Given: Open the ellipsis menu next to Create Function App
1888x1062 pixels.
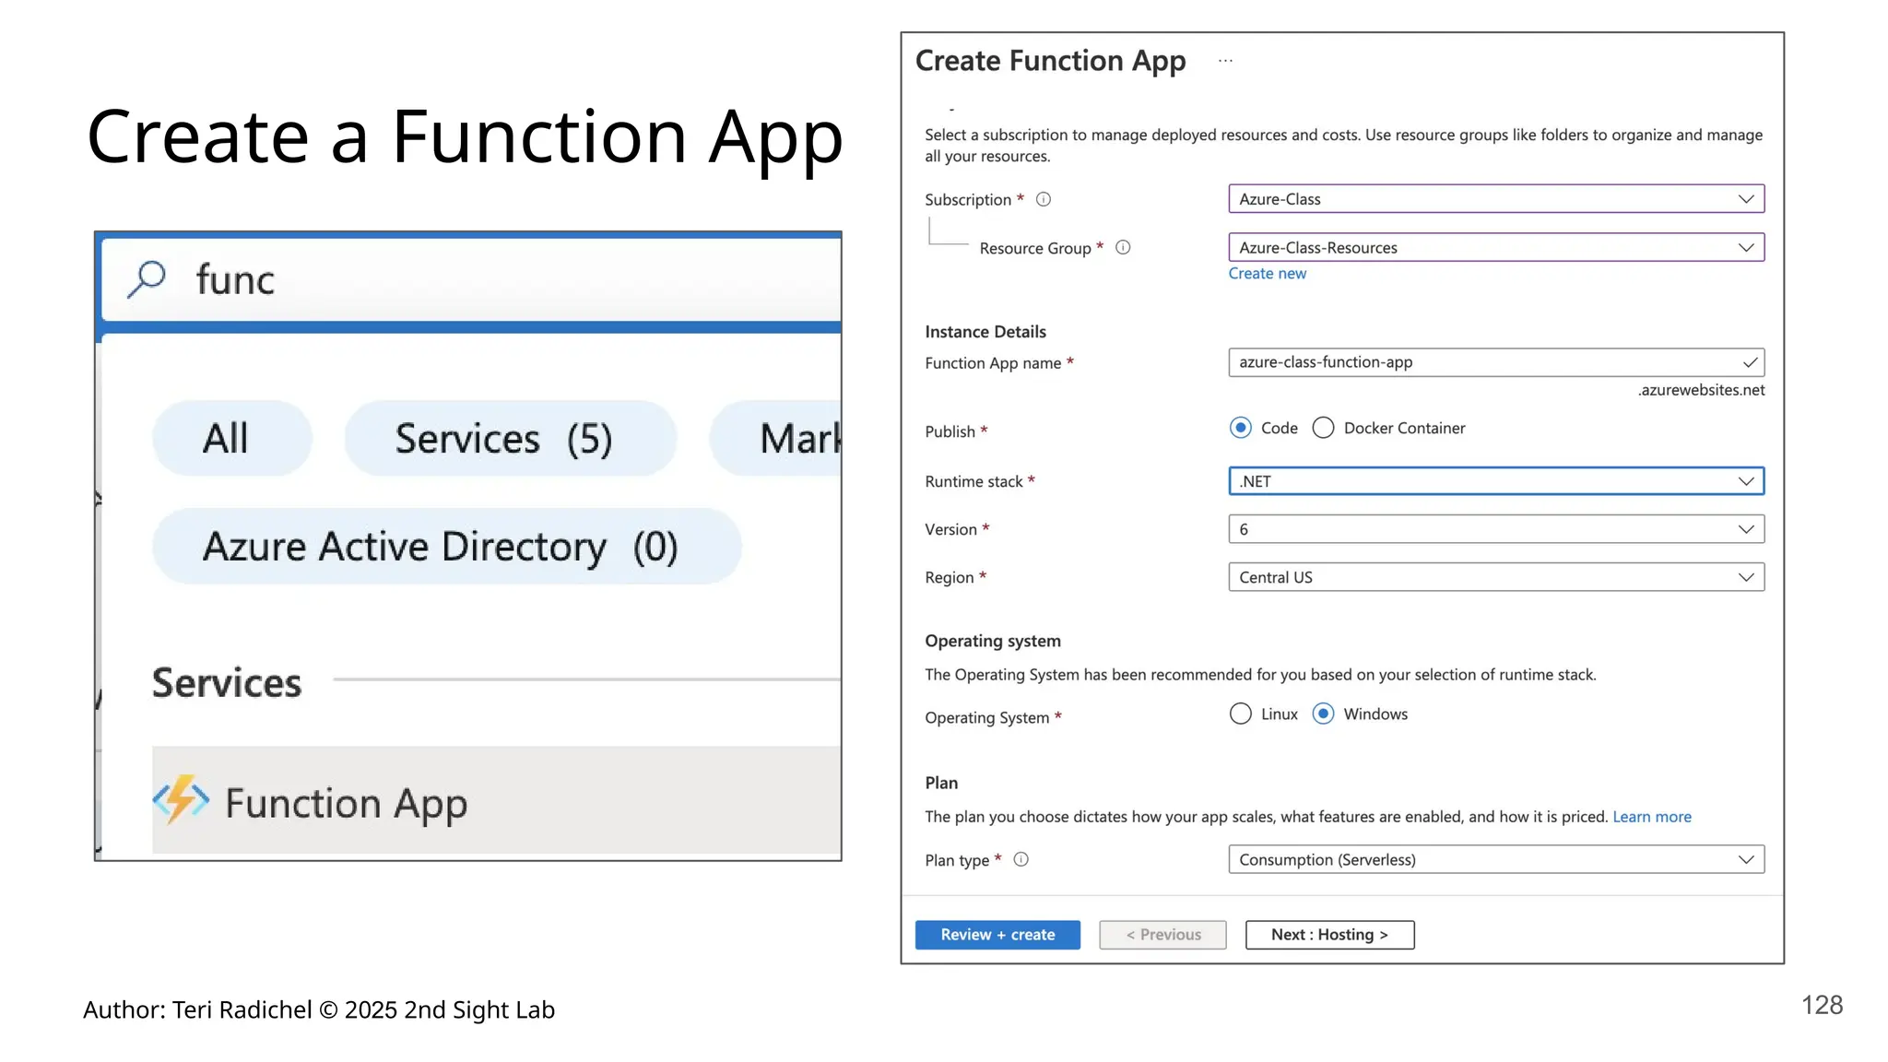Looking at the screenshot, I should [1225, 61].
